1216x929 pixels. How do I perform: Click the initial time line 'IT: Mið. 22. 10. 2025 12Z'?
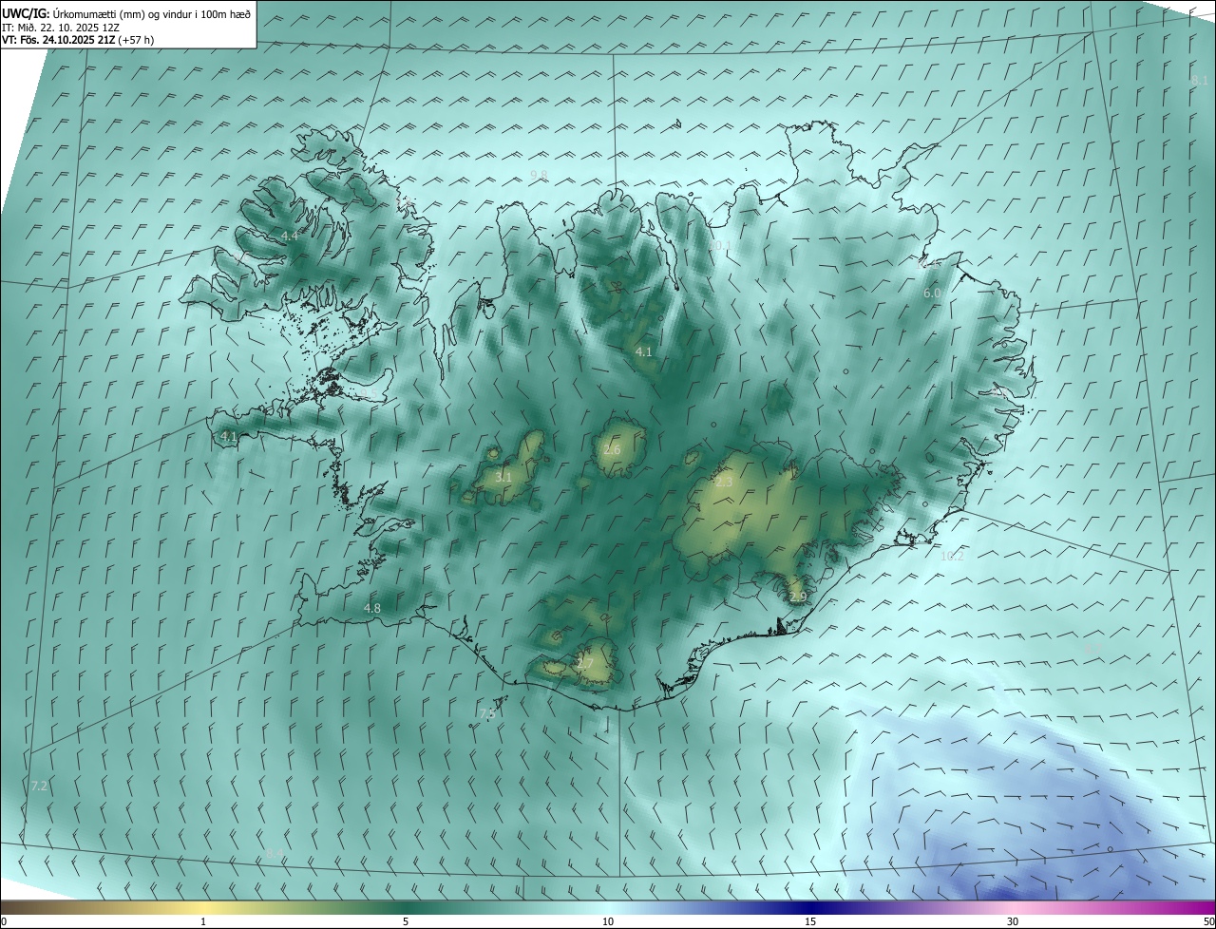pos(60,27)
